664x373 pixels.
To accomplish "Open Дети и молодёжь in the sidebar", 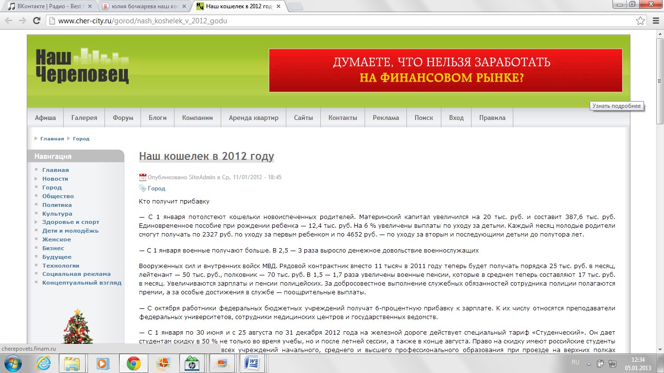I will pyautogui.click(x=70, y=231).
